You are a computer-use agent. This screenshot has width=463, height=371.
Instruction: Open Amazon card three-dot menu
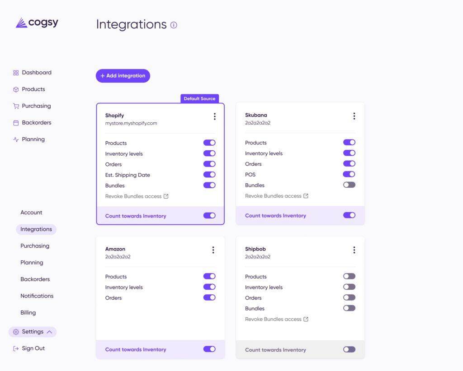tap(213, 250)
